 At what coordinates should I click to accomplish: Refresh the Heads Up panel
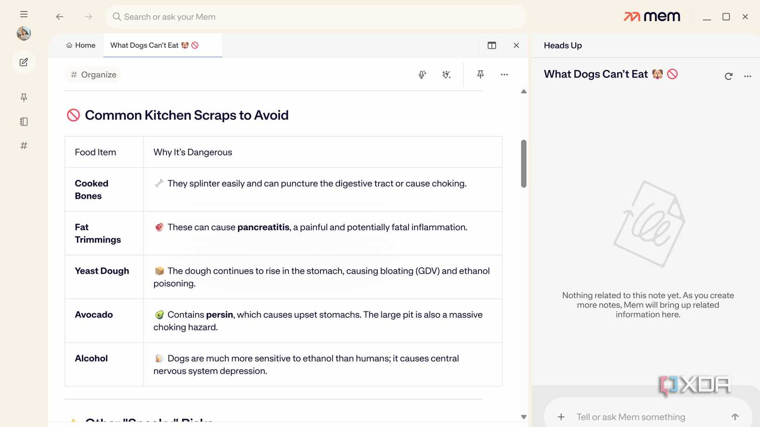pos(728,76)
